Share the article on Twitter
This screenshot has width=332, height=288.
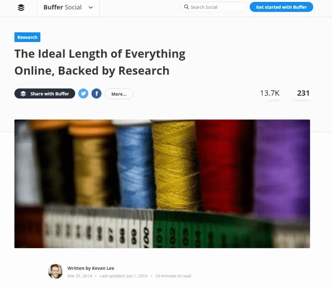point(83,94)
